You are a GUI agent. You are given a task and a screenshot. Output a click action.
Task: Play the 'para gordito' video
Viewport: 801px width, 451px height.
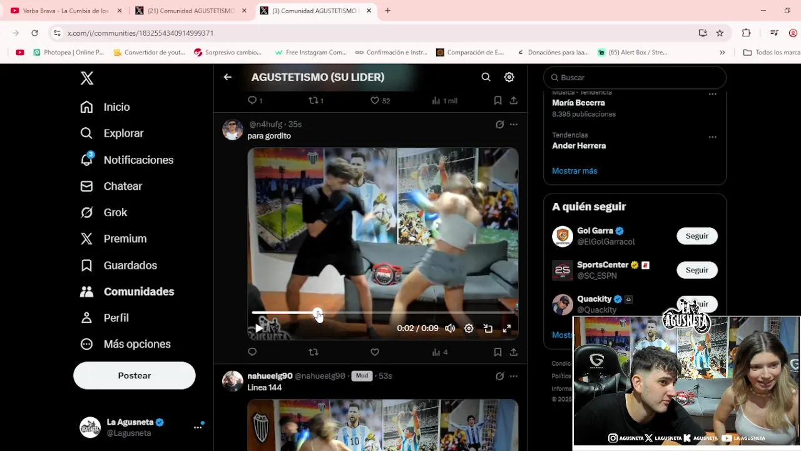pyautogui.click(x=259, y=328)
